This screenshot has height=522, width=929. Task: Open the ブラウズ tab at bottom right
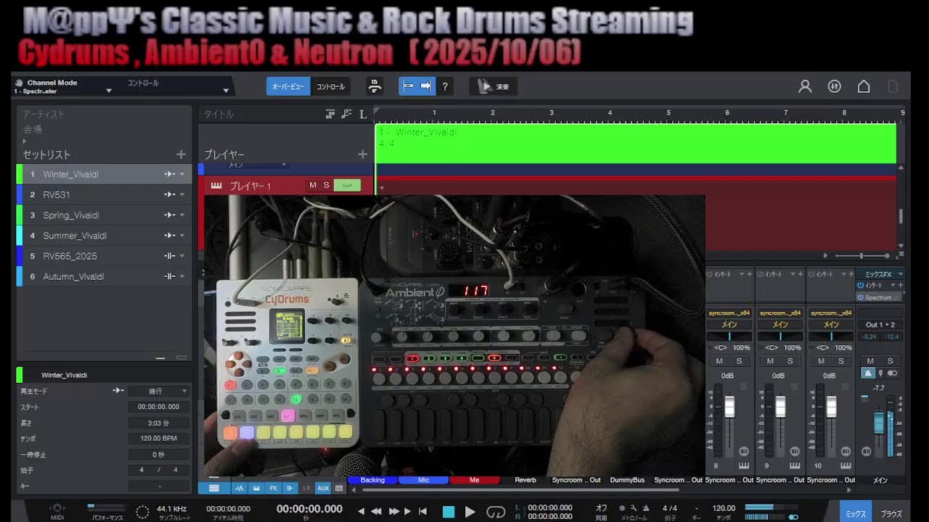pyautogui.click(x=891, y=513)
